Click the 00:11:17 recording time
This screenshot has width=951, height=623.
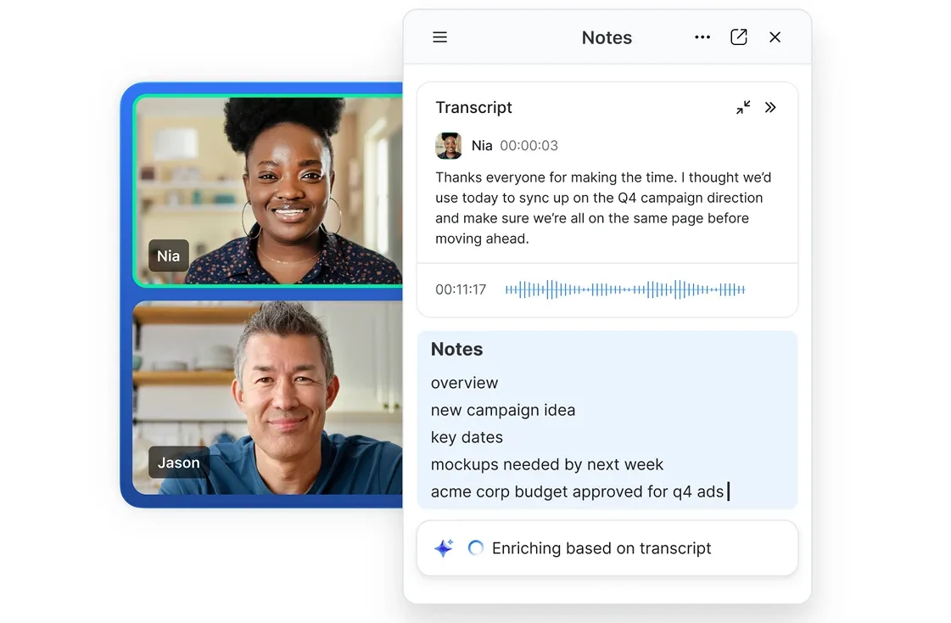461,289
